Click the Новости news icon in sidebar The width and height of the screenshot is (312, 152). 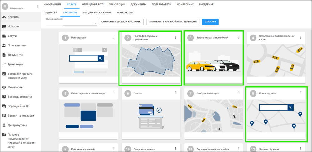point(4,26)
